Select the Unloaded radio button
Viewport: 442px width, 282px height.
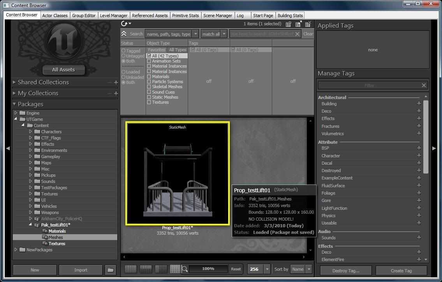point(123,77)
